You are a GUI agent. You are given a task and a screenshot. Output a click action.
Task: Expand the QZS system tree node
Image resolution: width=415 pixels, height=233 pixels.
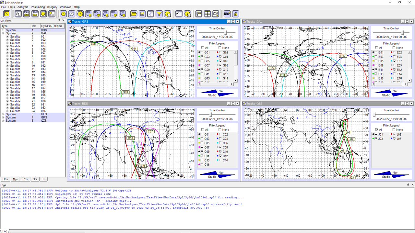[x=3, y=121]
